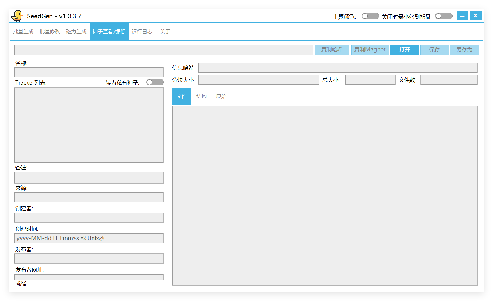The image size is (493, 301).
Task: Click inside the Tracker列表 text area
Action: pos(89,125)
